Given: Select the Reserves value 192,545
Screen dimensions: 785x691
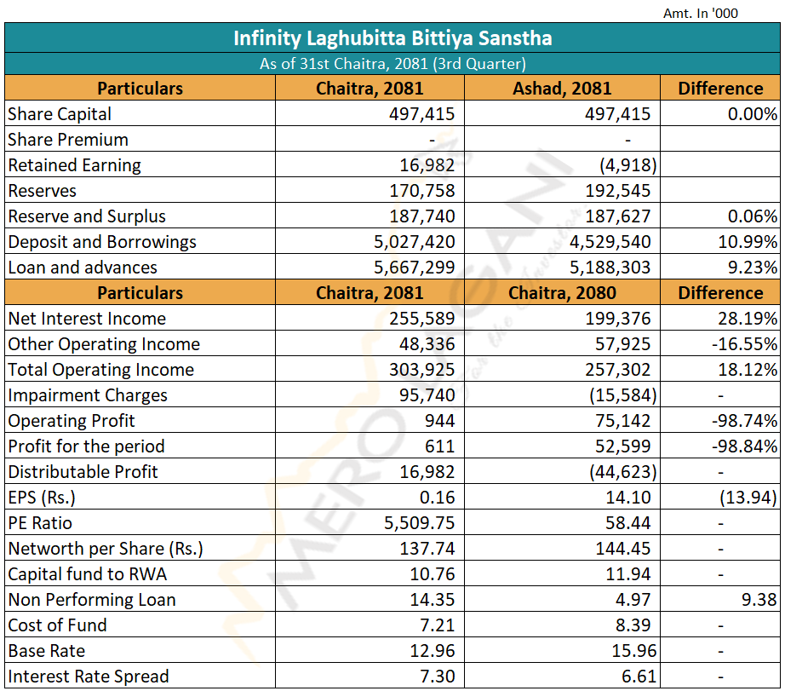Looking at the screenshot, I should [617, 191].
